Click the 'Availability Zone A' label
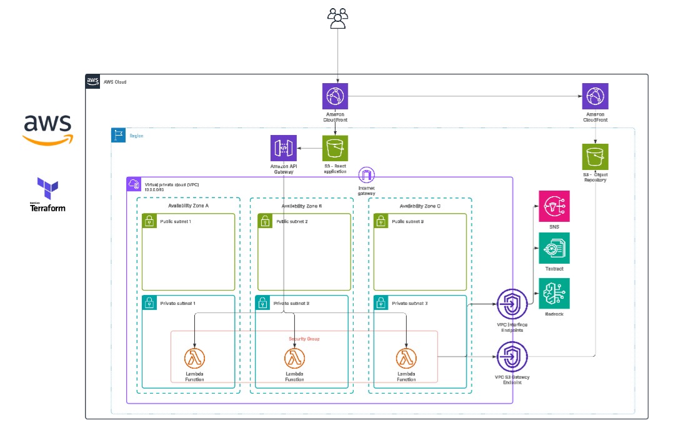Image resolution: width=683 pixels, height=440 pixels. point(189,206)
